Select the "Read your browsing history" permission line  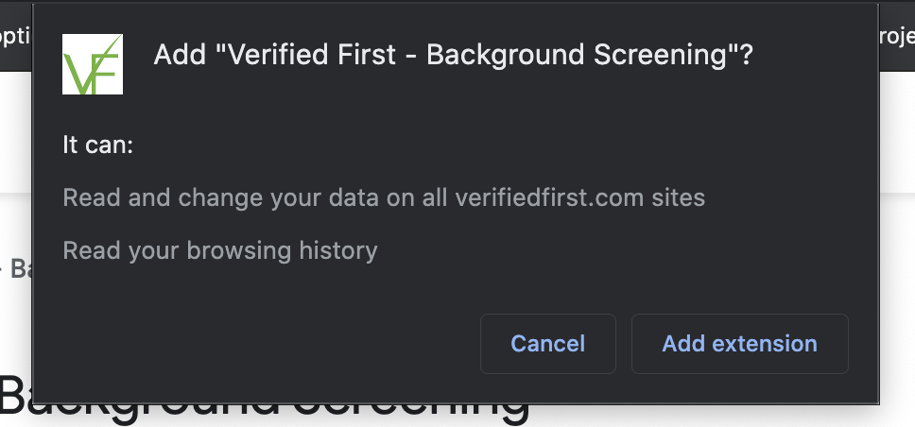click(220, 251)
